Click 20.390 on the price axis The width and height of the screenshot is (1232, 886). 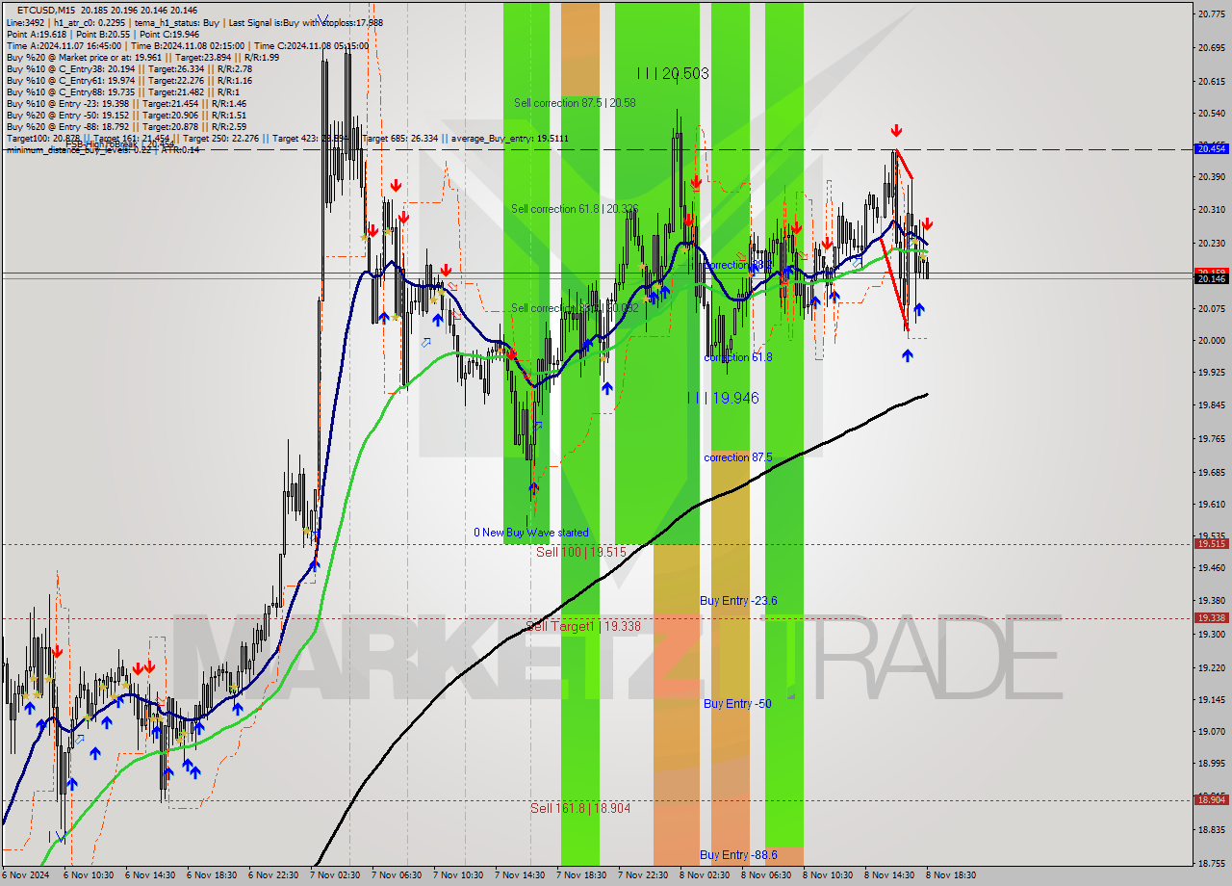click(x=1211, y=177)
